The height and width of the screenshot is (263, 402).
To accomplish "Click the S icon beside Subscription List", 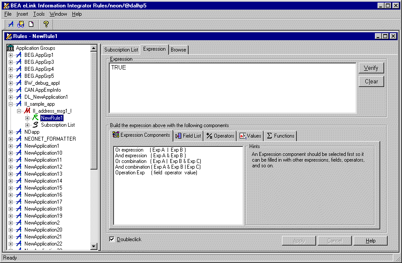I will point(35,125).
